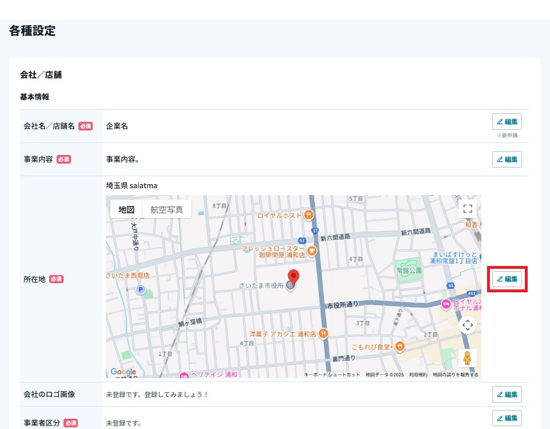The width and height of the screenshot is (550, 429).
Task: Click さいたま市役所 city hall marker
Action: pyautogui.click(x=290, y=285)
